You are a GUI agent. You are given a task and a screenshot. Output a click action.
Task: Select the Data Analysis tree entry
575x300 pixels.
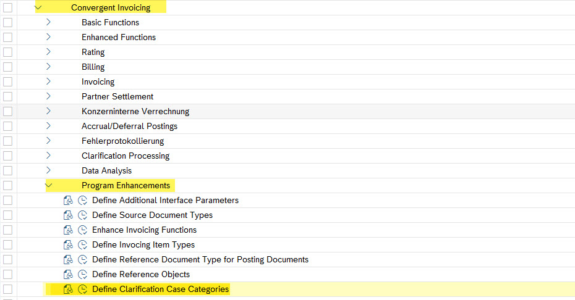point(106,170)
